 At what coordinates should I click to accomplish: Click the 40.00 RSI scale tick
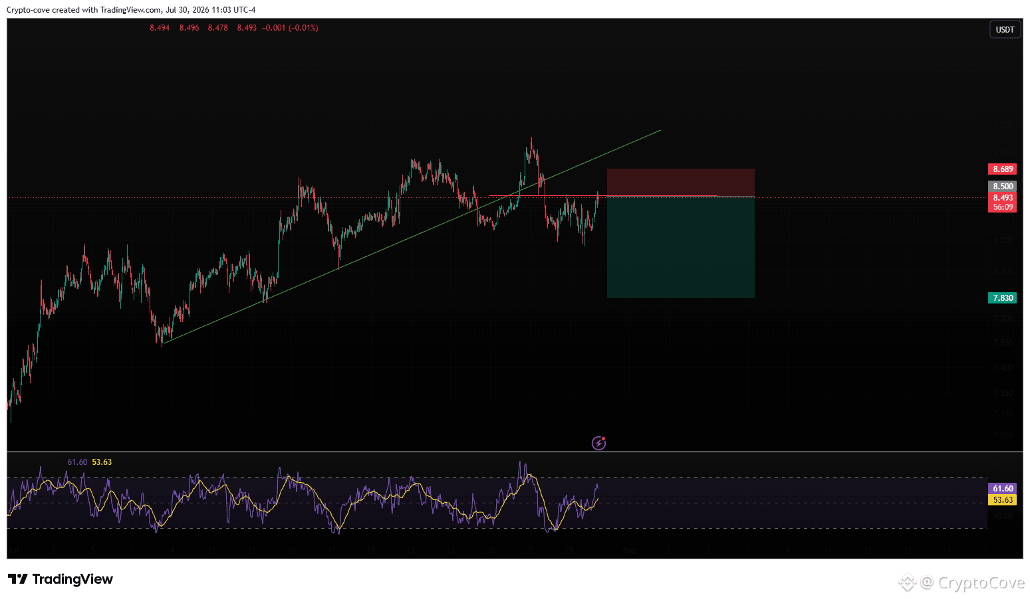(x=1003, y=516)
